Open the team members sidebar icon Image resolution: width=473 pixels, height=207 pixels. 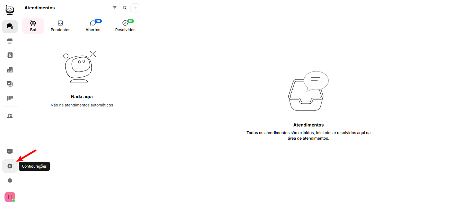point(10,116)
